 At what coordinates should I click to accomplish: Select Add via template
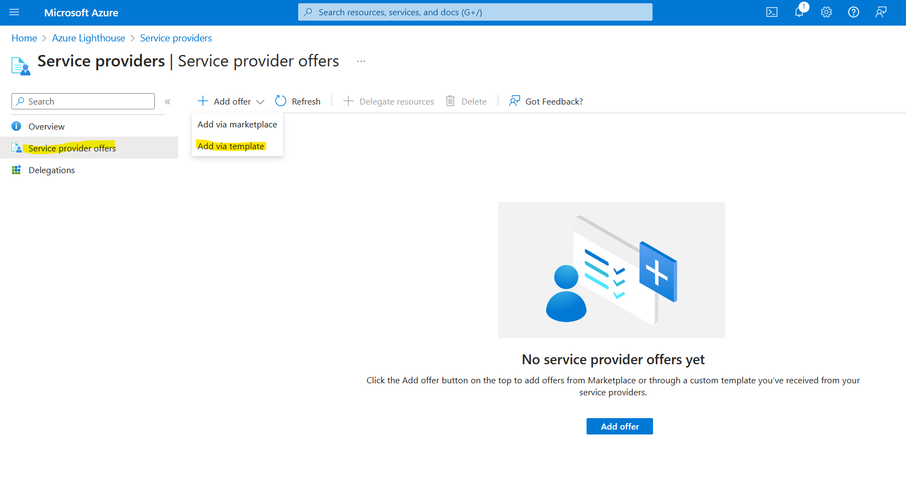[231, 146]
